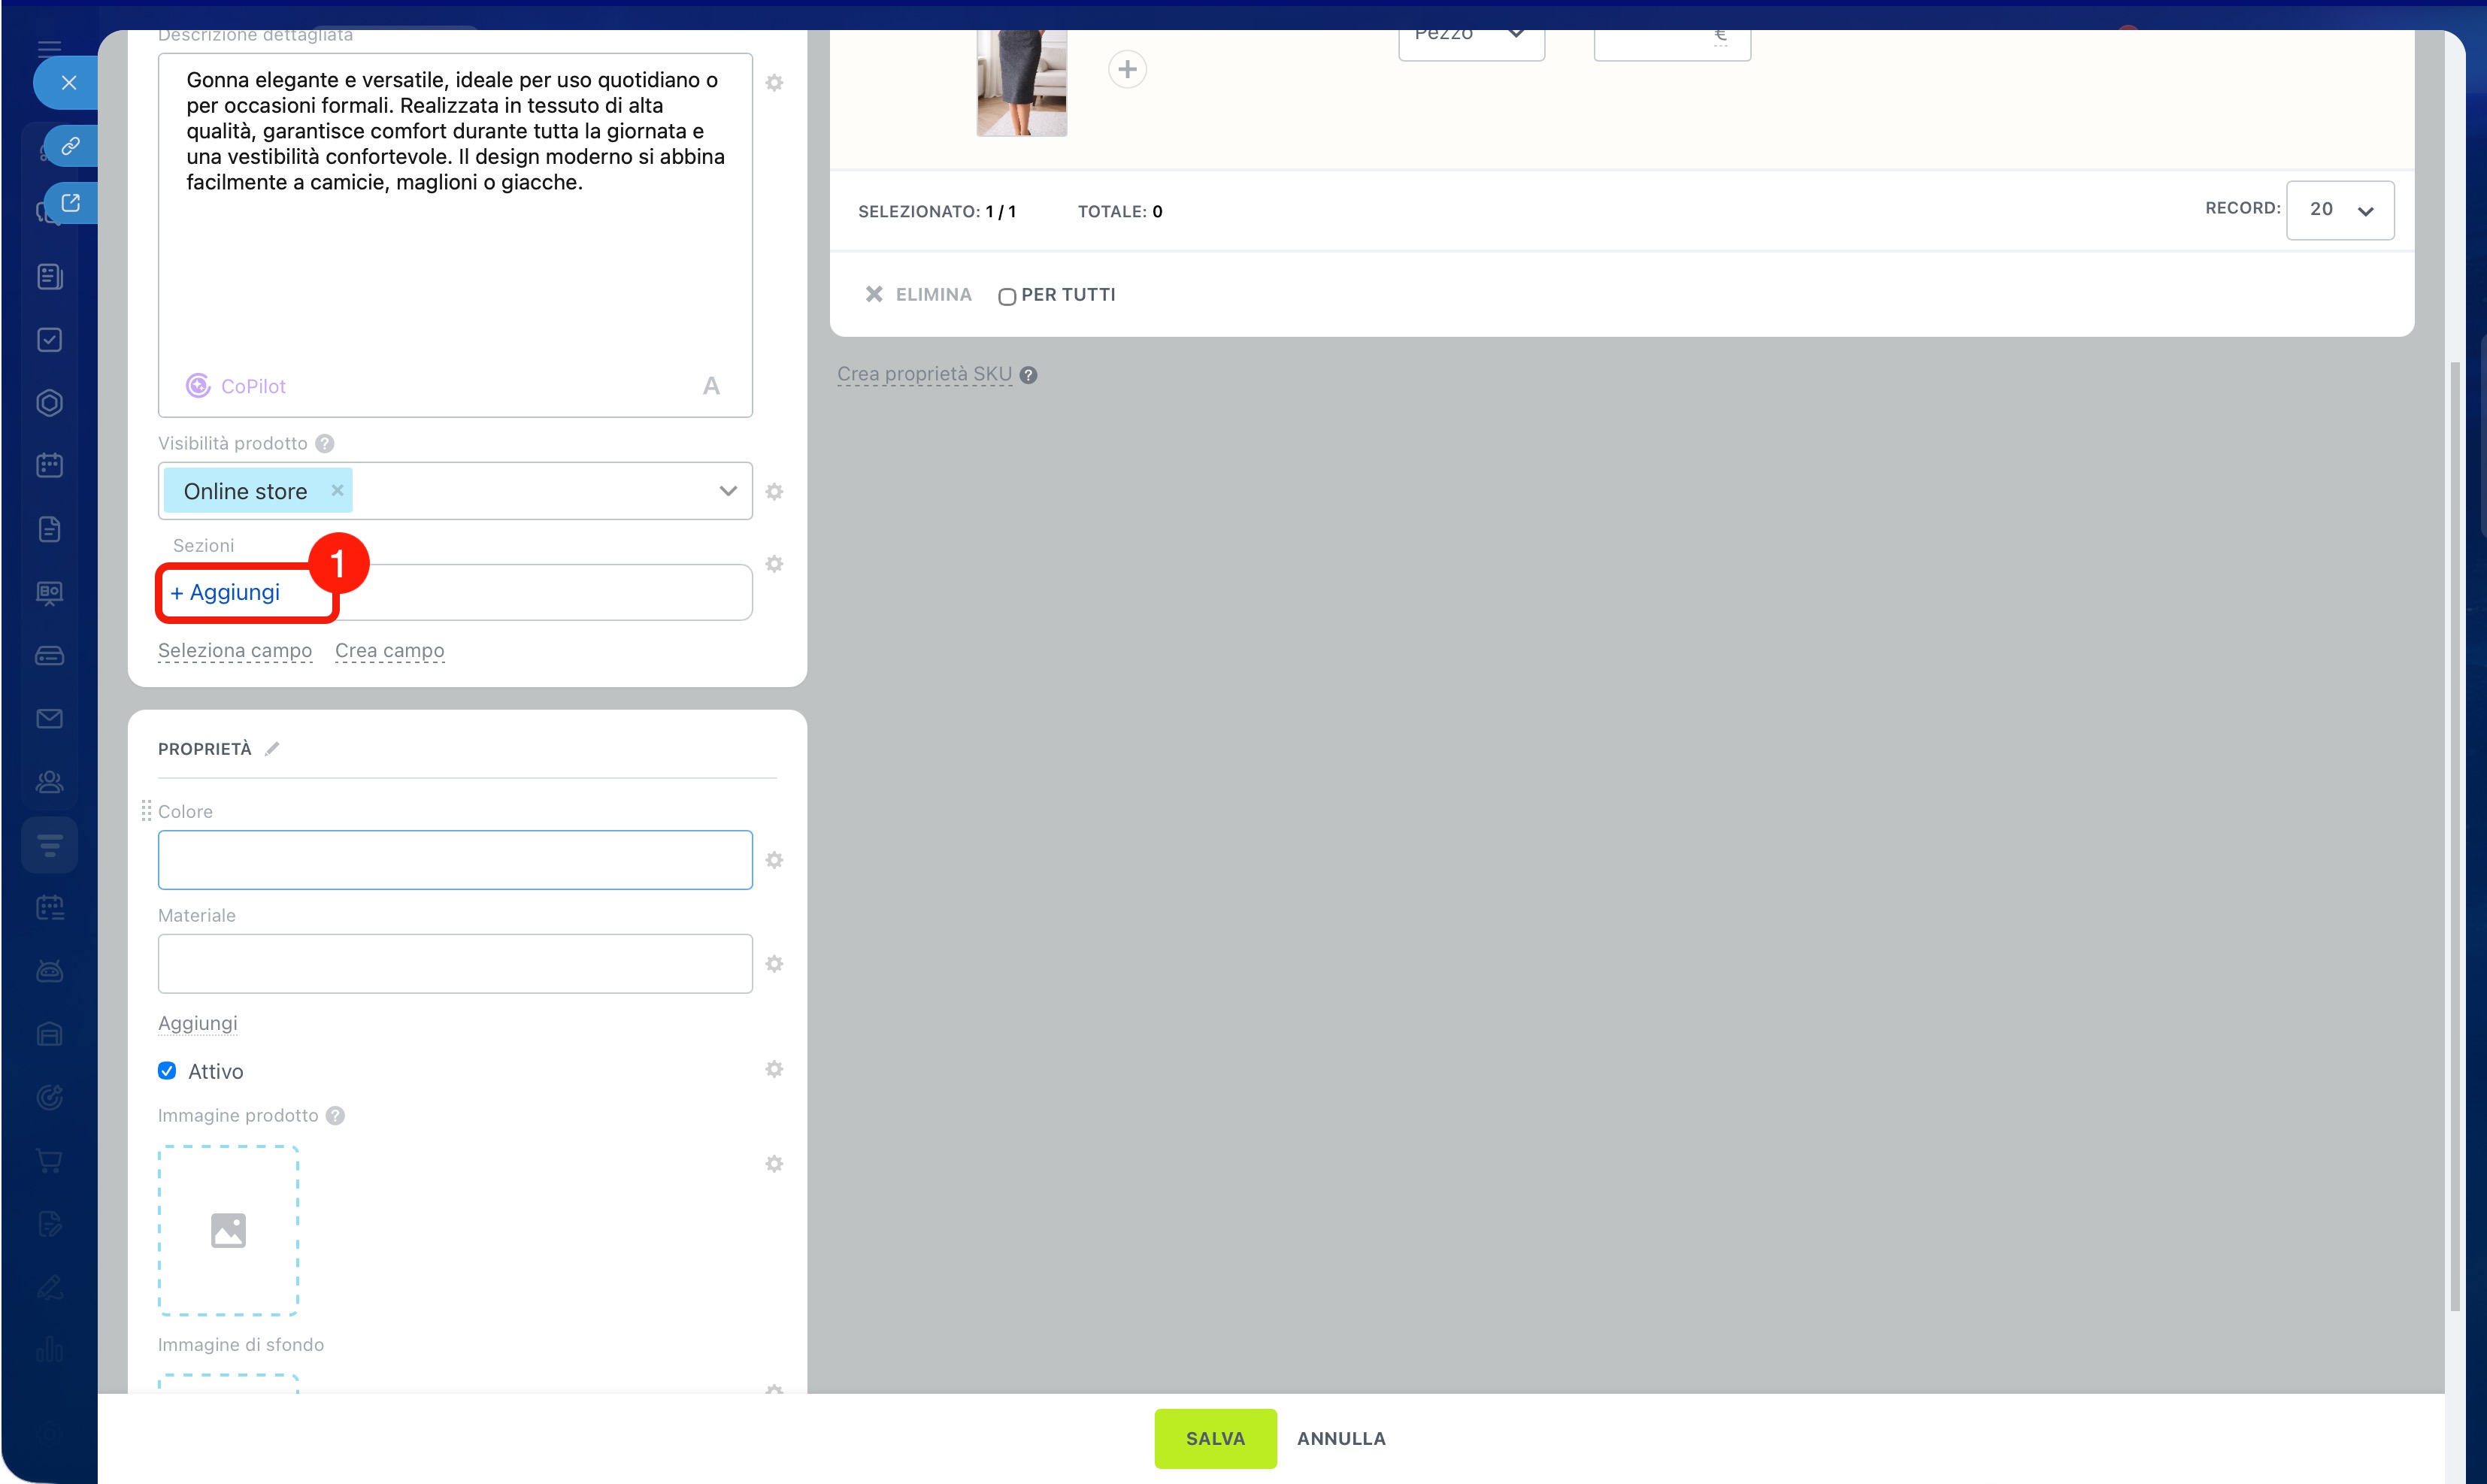Screen dimensions: 2487x1484
Task: Enable the PER TUTTI checkbox
Action: point(1006,296)
